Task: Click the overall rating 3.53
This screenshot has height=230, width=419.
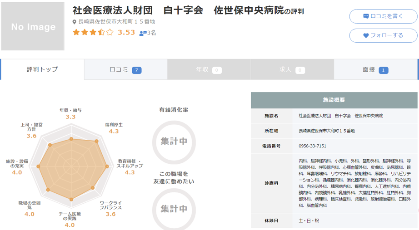Action: [126, 32]
